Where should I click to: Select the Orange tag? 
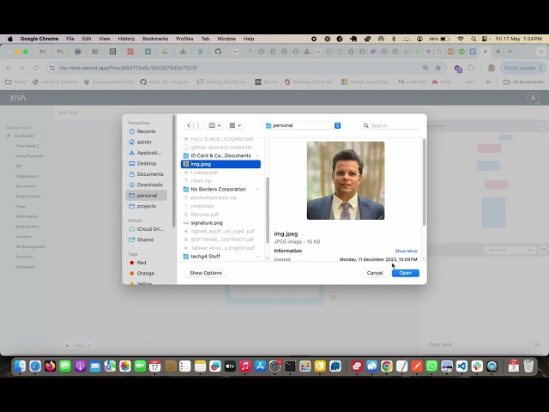pyautogui.click(x=145, y=273)
